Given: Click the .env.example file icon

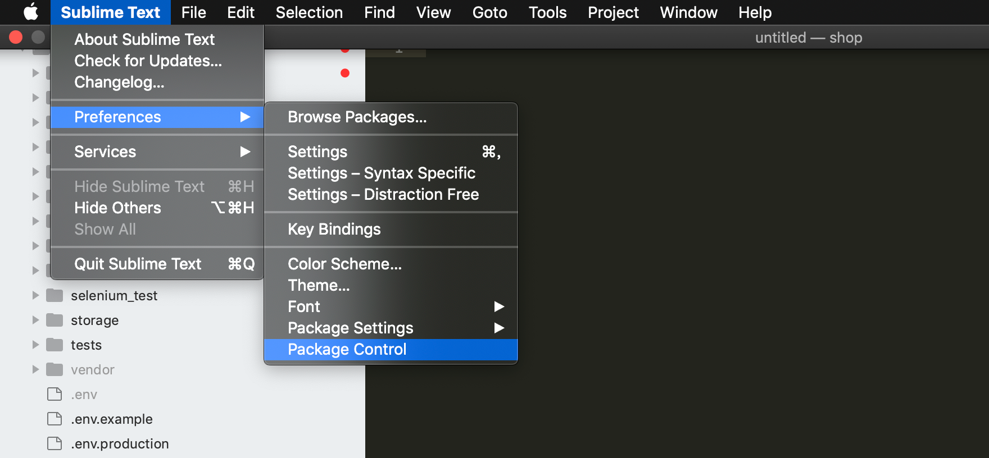Looking at the screenshot, I should [55, 419].
